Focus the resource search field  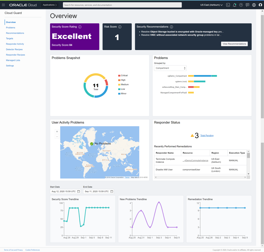[122, 5]
